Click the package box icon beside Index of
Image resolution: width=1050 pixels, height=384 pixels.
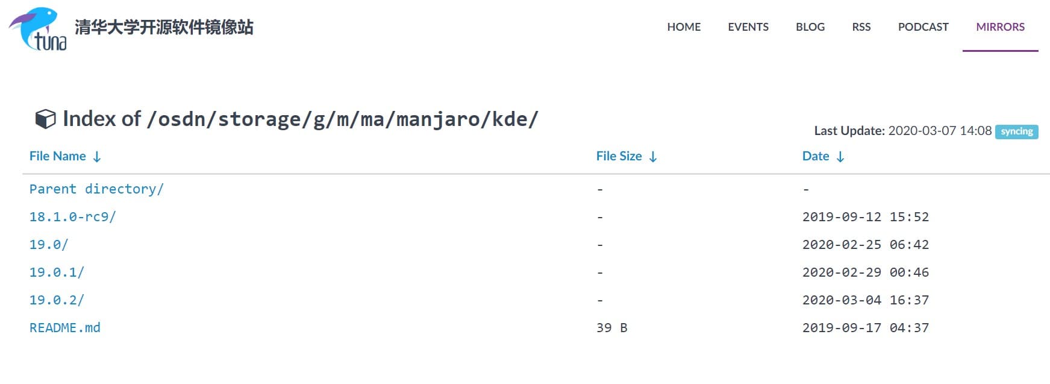pos(45,119)
